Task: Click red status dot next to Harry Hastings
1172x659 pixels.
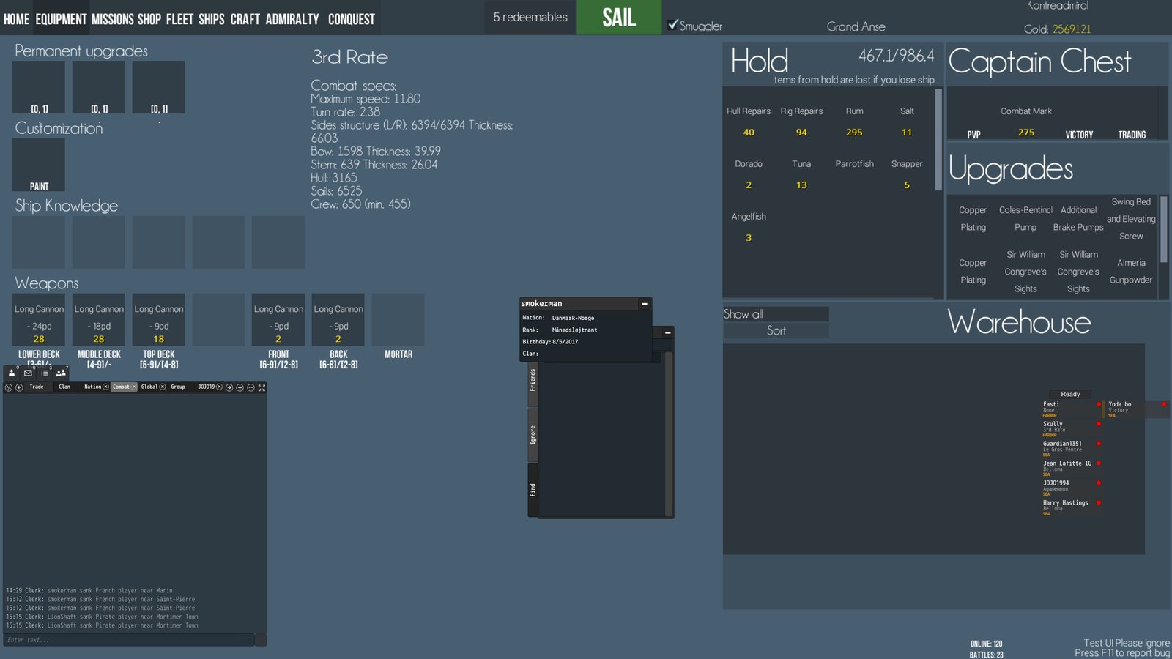Action: [1099, 503]
